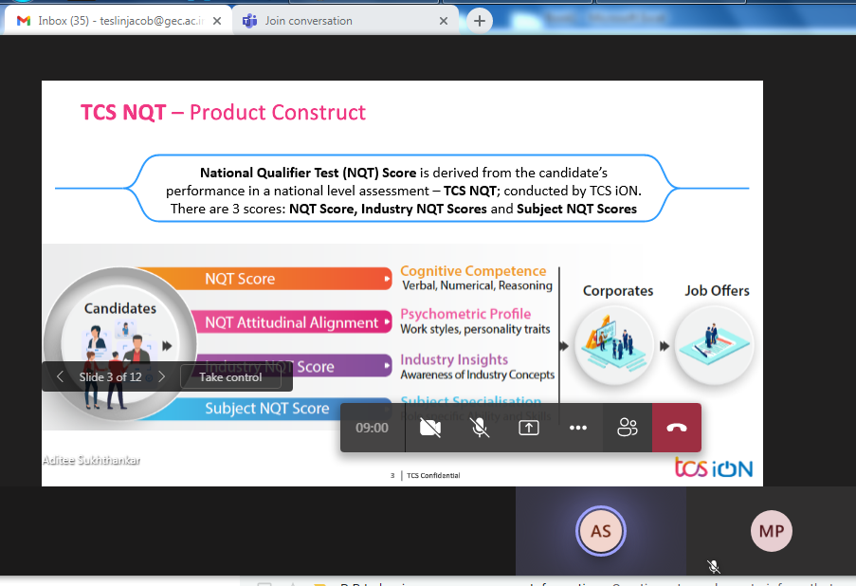Screen dimensions: 856x586
Task: Click the Psychometric Profile heading
Action: [465, 314]
